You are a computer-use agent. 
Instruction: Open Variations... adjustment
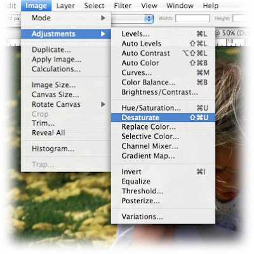click(x=163, y=217)
